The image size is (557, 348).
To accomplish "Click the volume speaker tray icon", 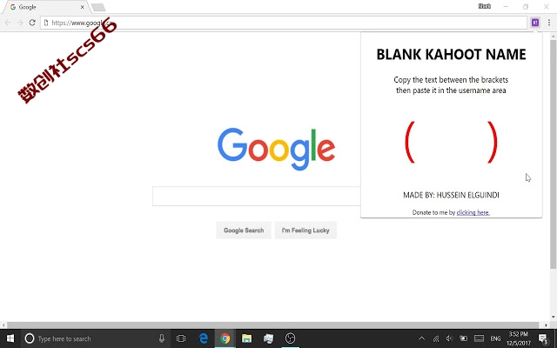I will [449, 338].
